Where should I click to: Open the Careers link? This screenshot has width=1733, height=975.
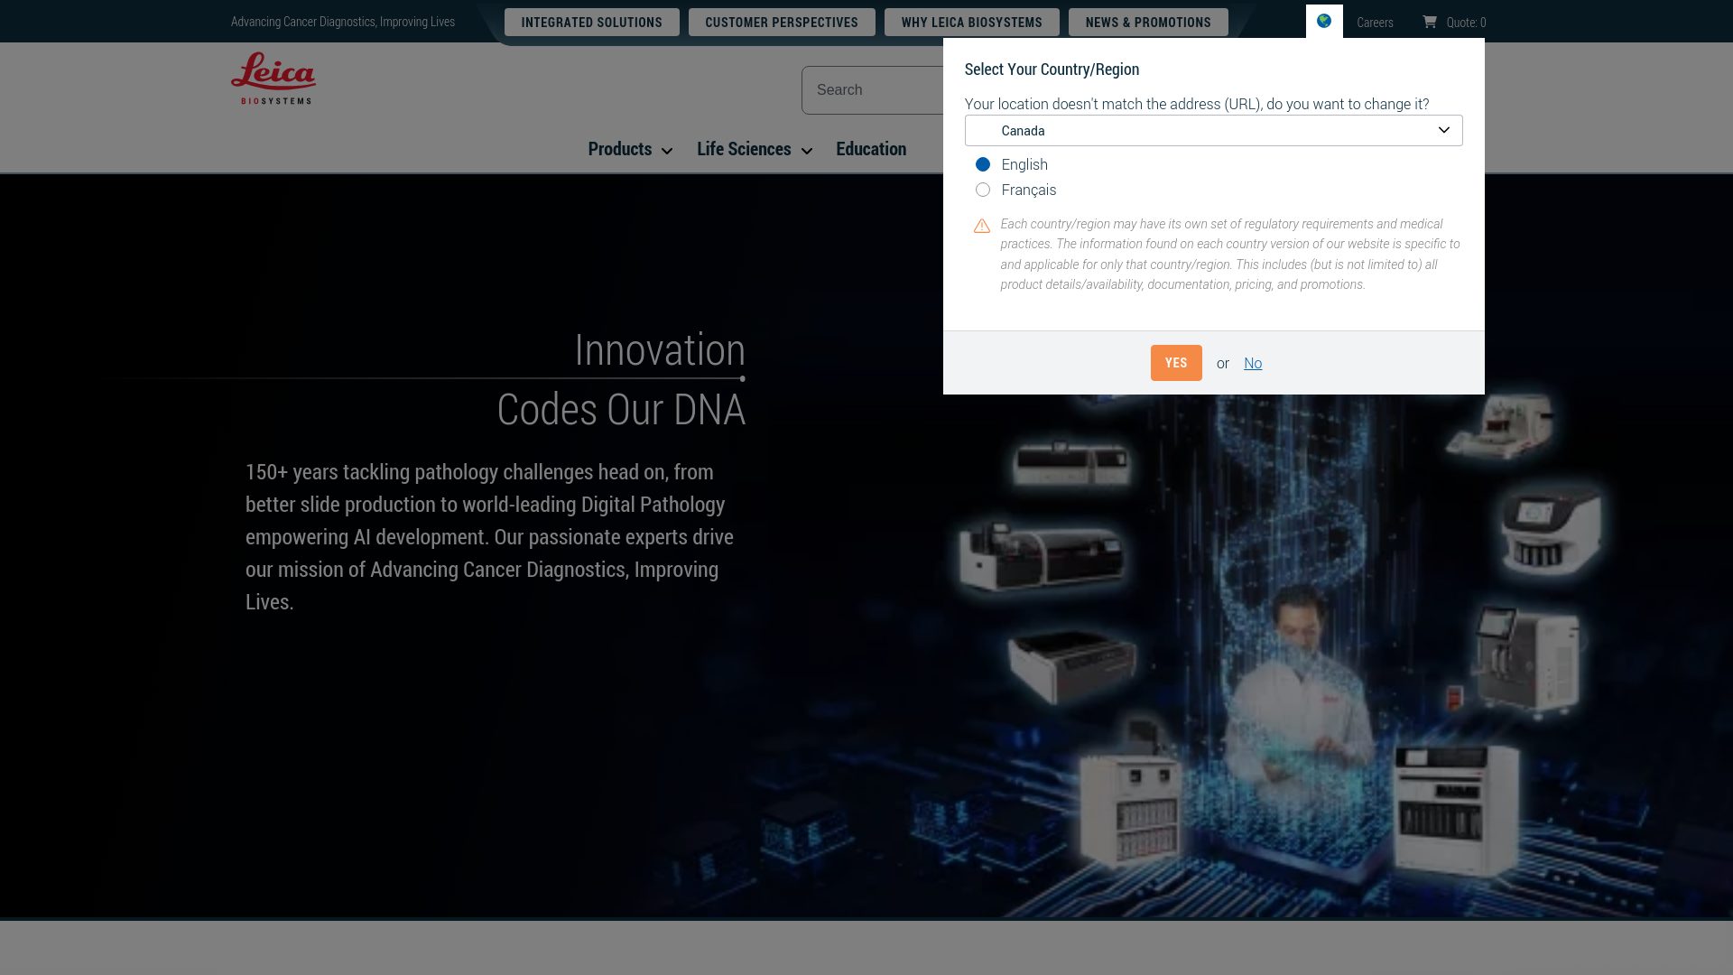click(1375, 22)
